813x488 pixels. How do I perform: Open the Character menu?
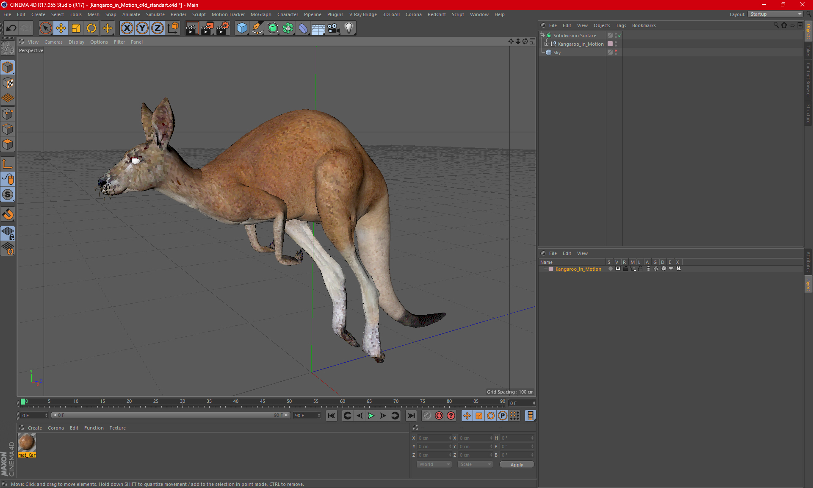288,14
